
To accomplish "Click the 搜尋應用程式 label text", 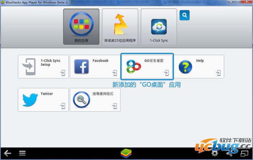I will pyautogui.click(x=103, y=94).
